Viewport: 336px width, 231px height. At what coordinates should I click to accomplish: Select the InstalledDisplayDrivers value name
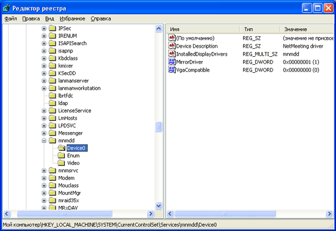click(202, 54)
